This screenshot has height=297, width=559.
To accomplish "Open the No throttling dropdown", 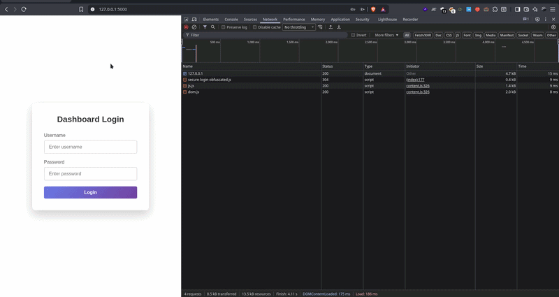I will tap(299, 27).
